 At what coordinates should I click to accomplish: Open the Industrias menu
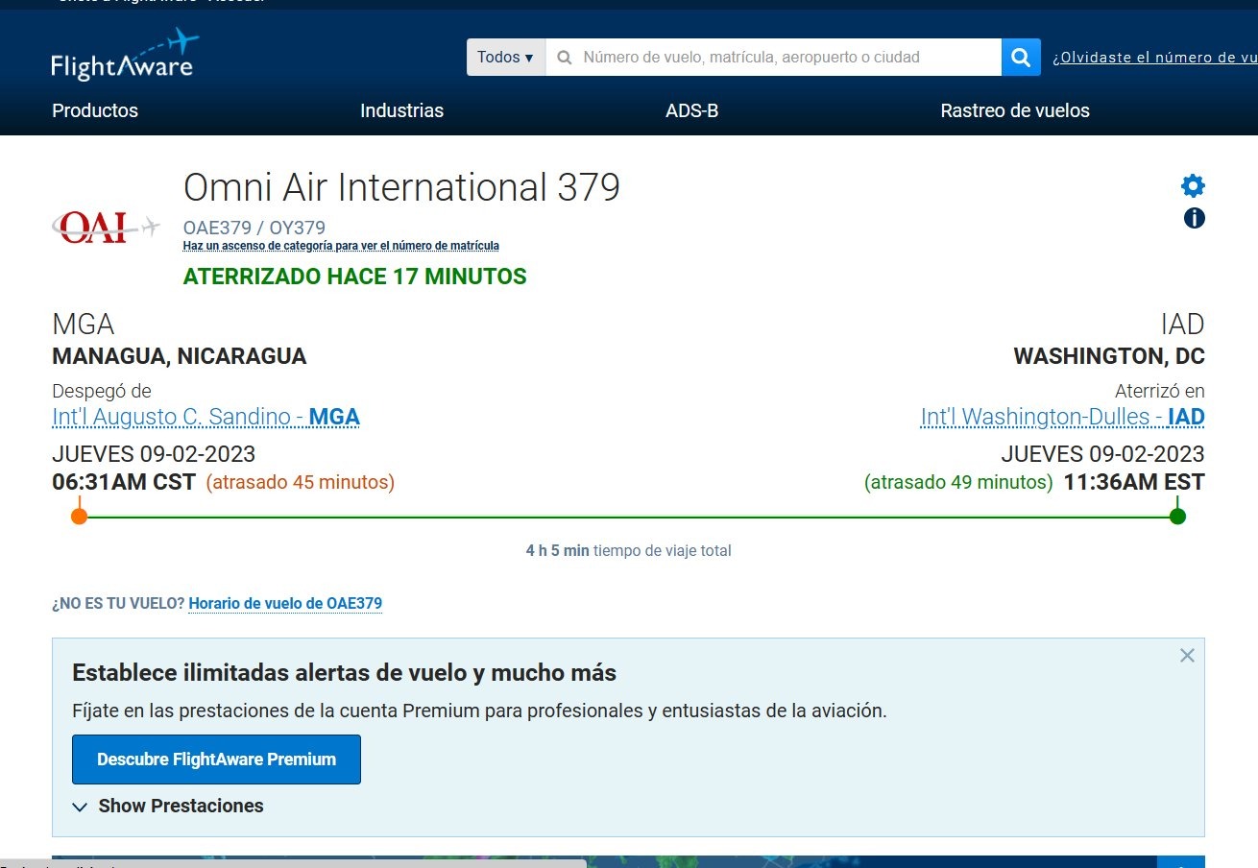pos(401,110)
